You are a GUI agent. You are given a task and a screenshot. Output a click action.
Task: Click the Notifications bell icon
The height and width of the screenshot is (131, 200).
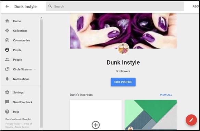click(7, 79)
